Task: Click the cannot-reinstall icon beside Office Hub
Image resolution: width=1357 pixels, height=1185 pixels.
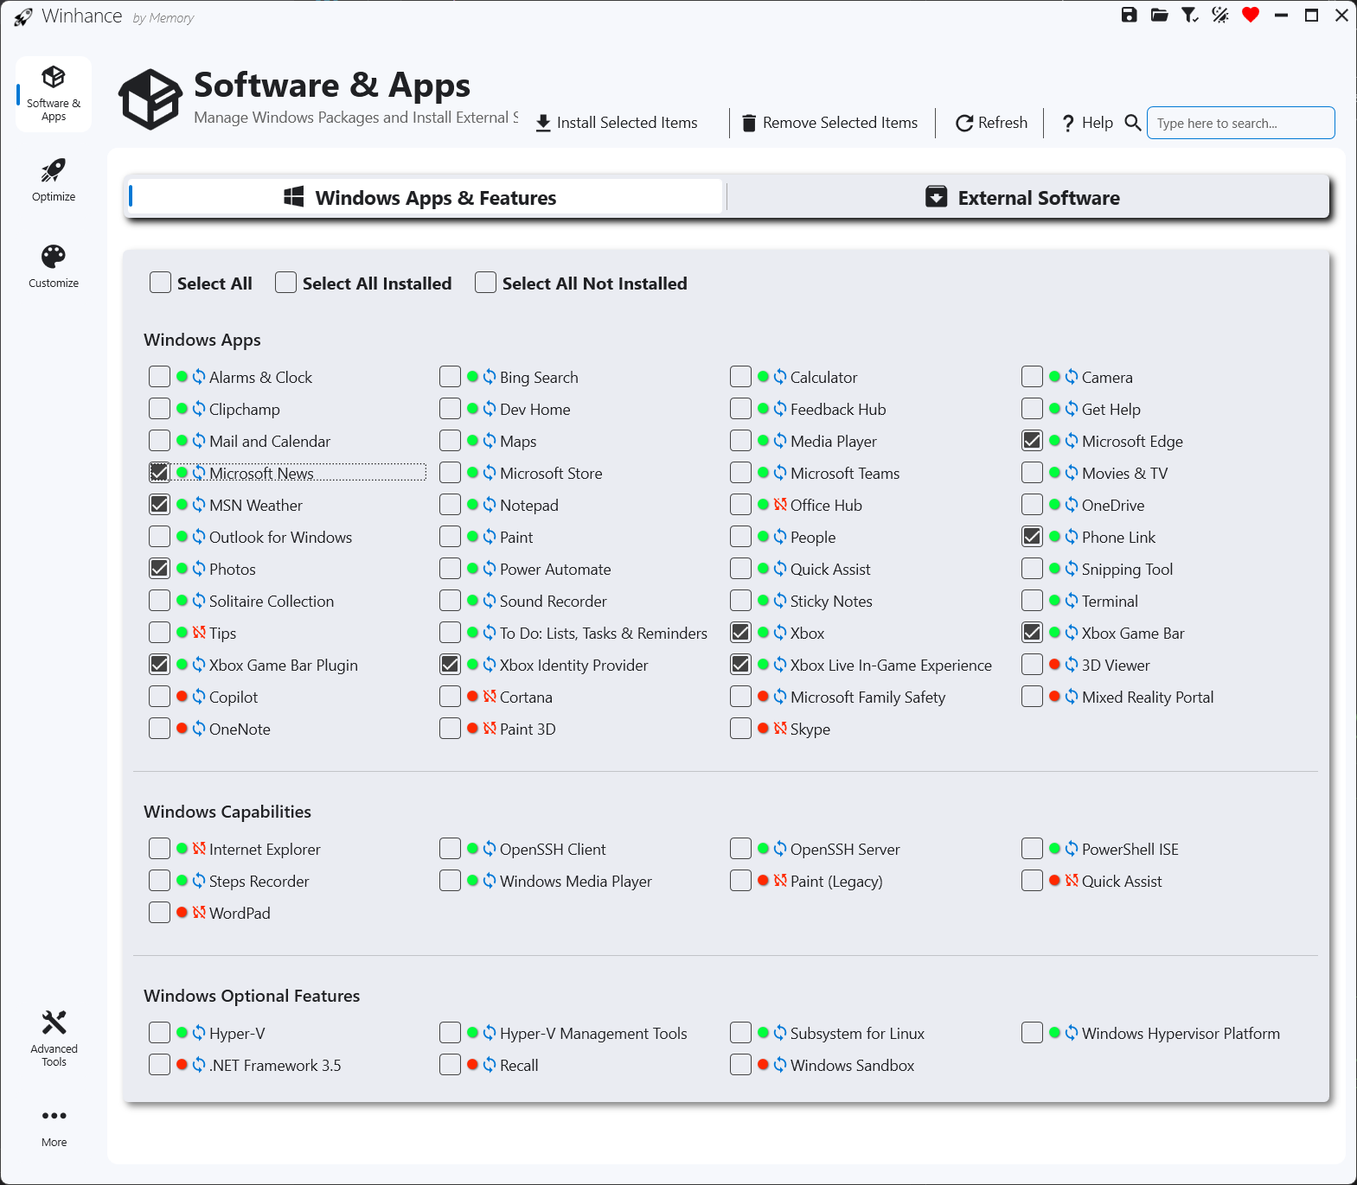Action: [780, 505]
